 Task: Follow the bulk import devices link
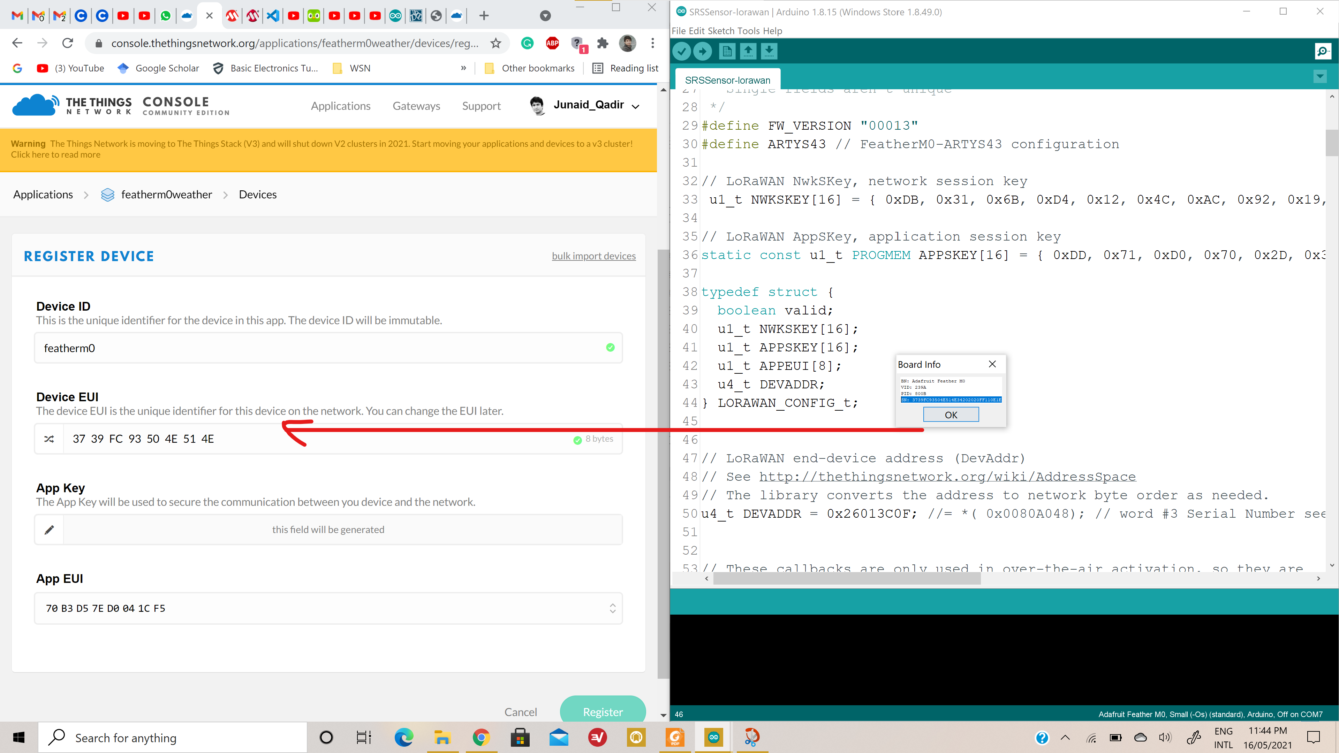click(593, 256)
